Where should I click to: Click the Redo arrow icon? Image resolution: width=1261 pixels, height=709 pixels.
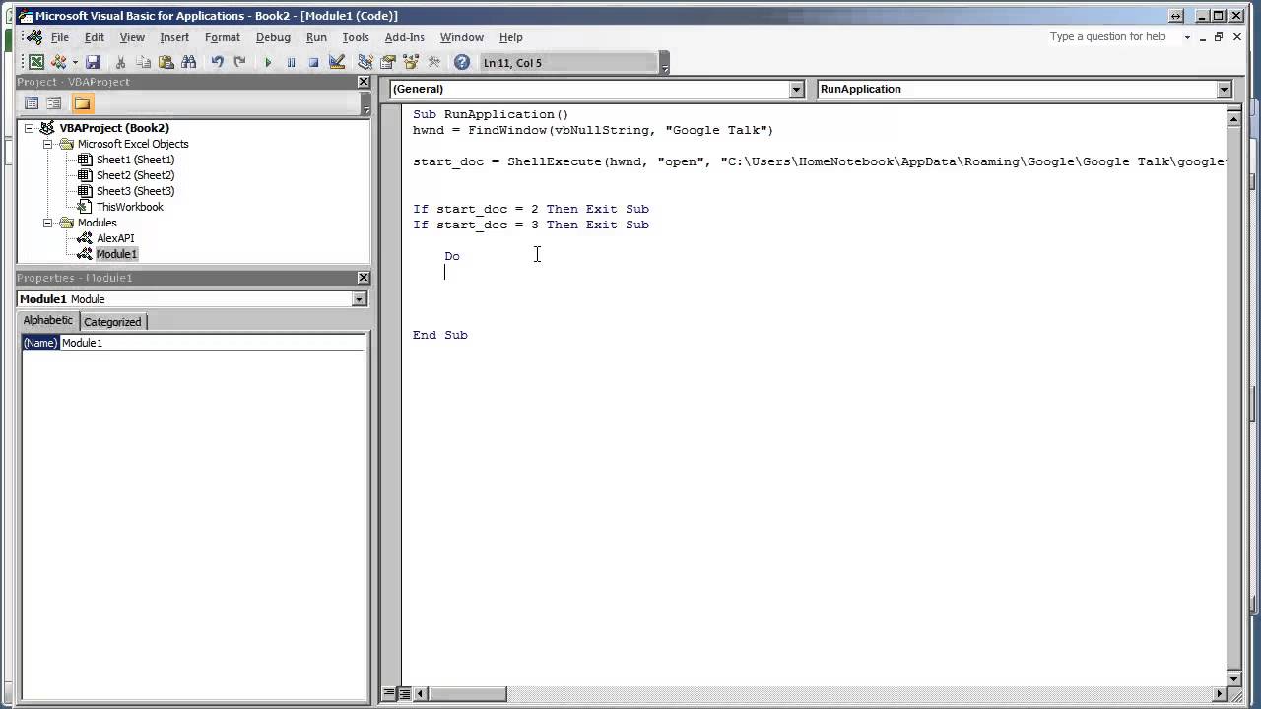[x=239, y=62]
